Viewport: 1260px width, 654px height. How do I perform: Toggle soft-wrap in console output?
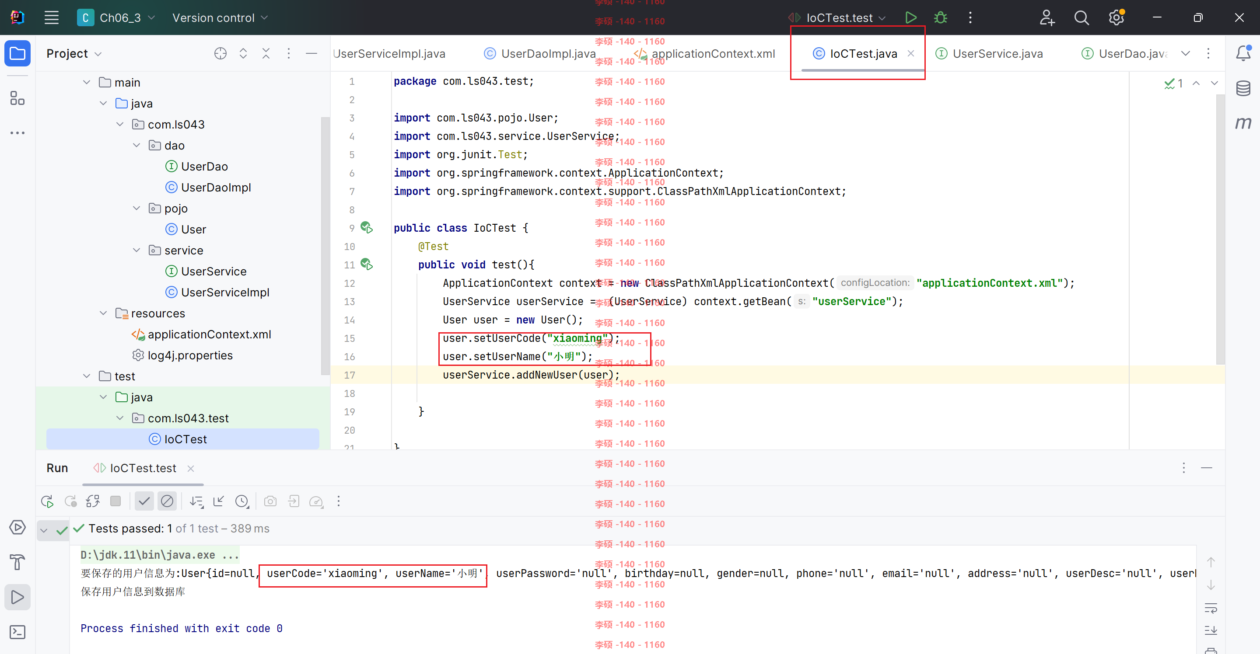click(1211, 609)
